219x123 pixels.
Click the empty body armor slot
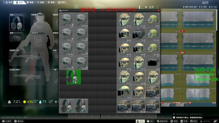[38, 41]
